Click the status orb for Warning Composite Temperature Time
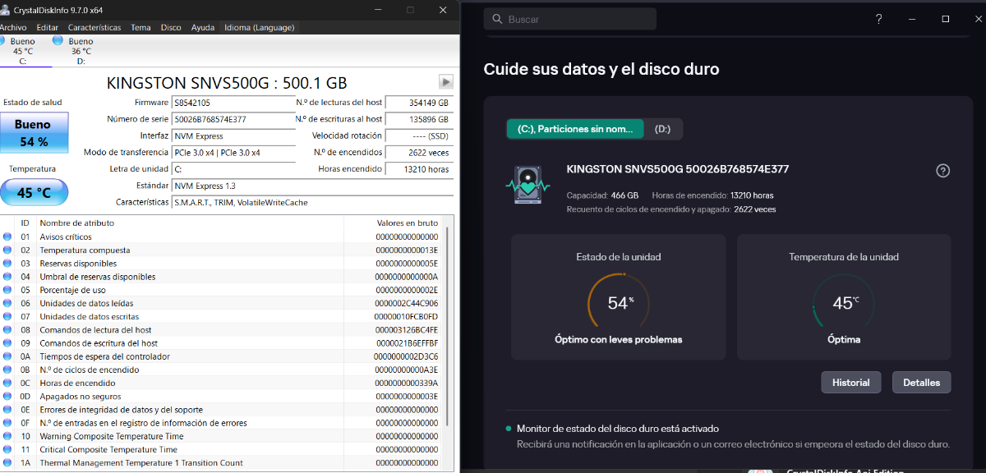Screen dimensions: 986x473 [7, 436]
